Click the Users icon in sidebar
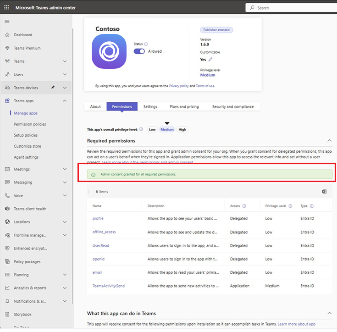The height and width of the screenshot is (332, 337). point(7,75)
